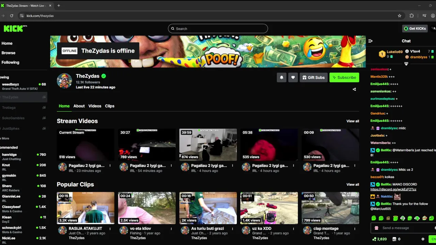Click the OFFLINE badge on banner
The width and height of the screenshot is (436, 245).
(69, 51)
